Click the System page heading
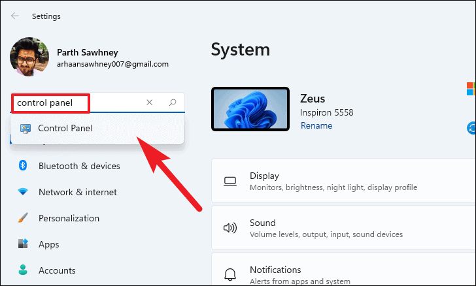The image size is (476, 286). [241, 50]
